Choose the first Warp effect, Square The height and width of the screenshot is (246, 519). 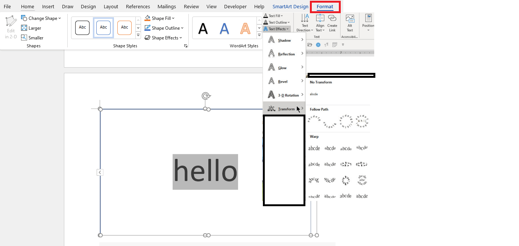314,148
